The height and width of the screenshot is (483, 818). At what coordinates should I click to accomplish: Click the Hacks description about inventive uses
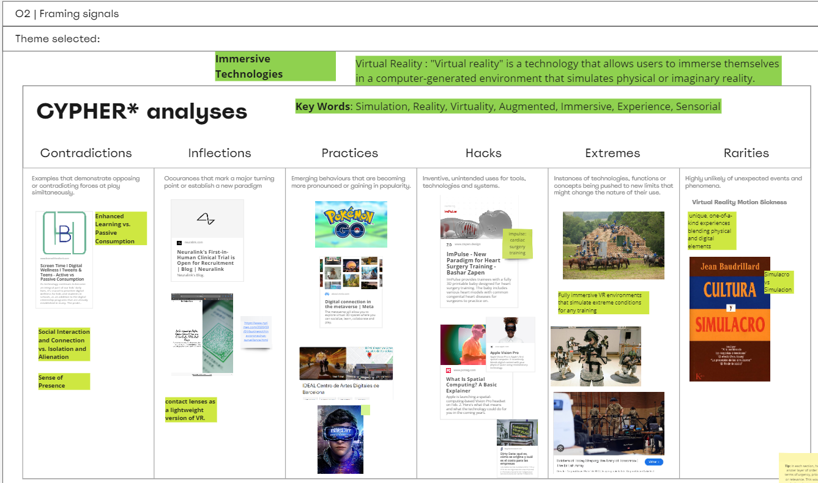pos(474,182)
